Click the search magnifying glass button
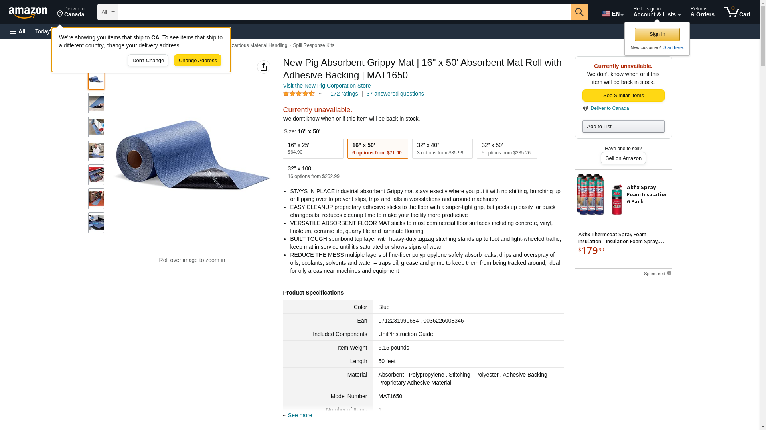The height and width of the screenshot is (430, 766). (x=579, y=12)
